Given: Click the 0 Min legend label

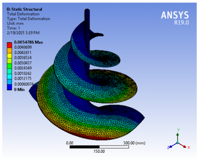Looking at the screenshot, I should [x=19, y=89].
